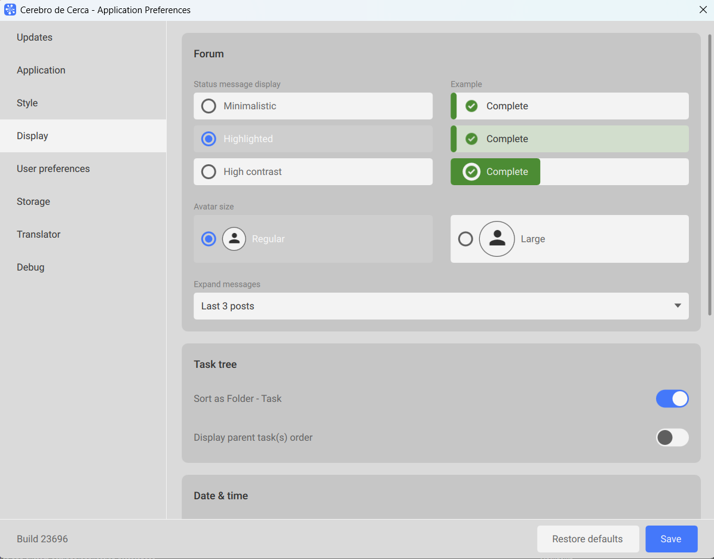The image size is (714, 559).
Task: Click the vertical scrollbar on the right
Action: [x=710, y=174]
